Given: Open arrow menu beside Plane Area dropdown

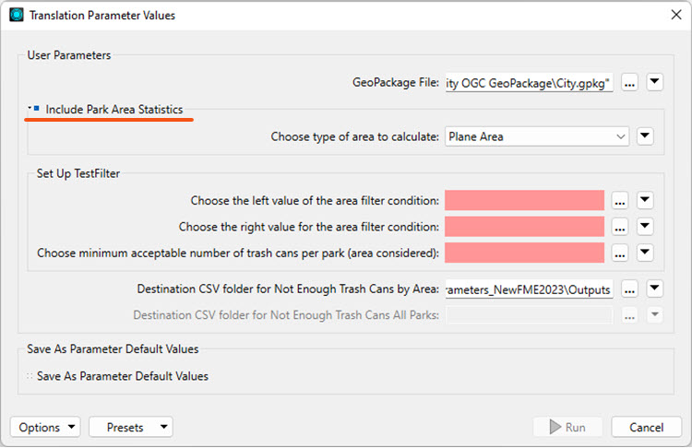Looking at the screenshot, I should 645,136.
